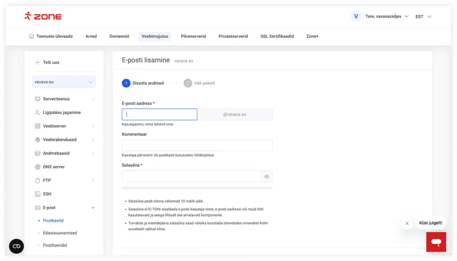Open Ligipääsu jagamine in sidebar
Image resolution: width=457 pixels, height=261 pixels.
tap(62, 112)
